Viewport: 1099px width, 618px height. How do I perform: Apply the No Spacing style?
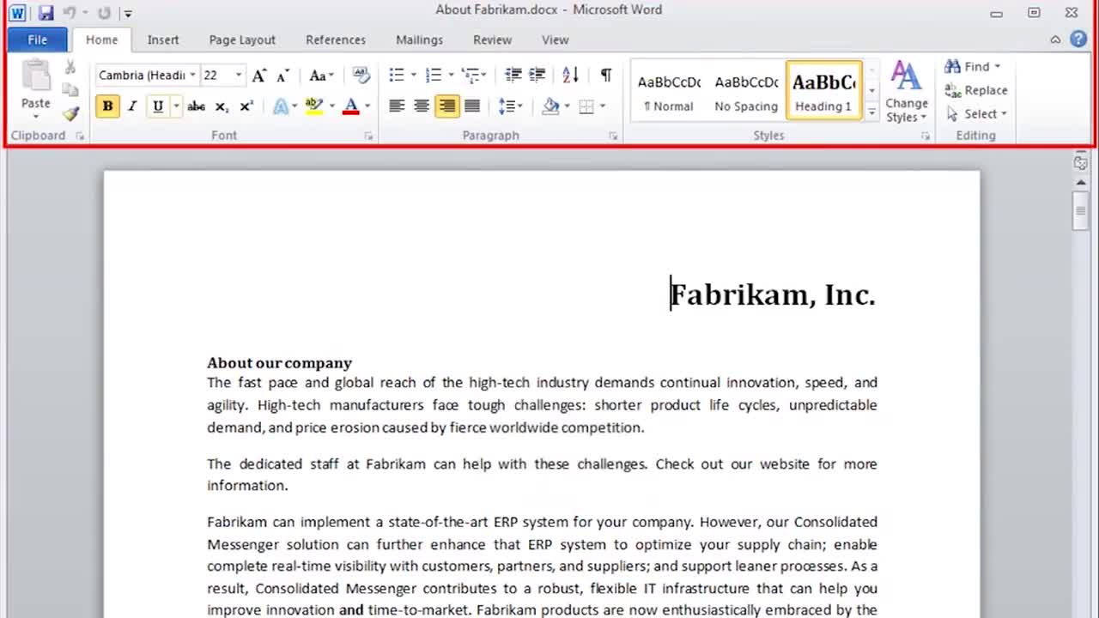pos(746,91)
